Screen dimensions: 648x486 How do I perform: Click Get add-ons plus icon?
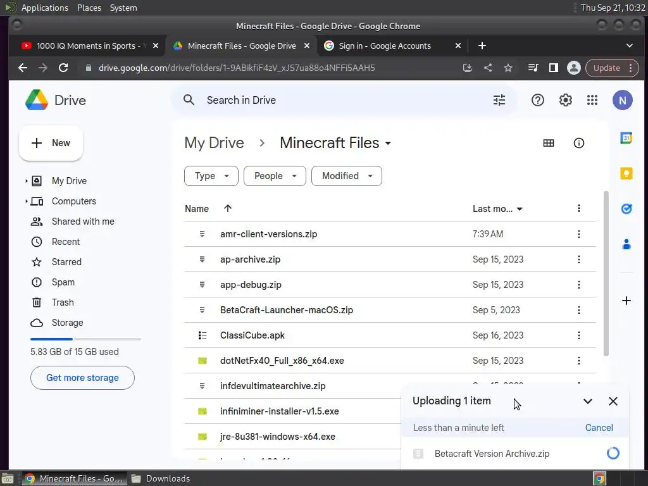(626, 301)
